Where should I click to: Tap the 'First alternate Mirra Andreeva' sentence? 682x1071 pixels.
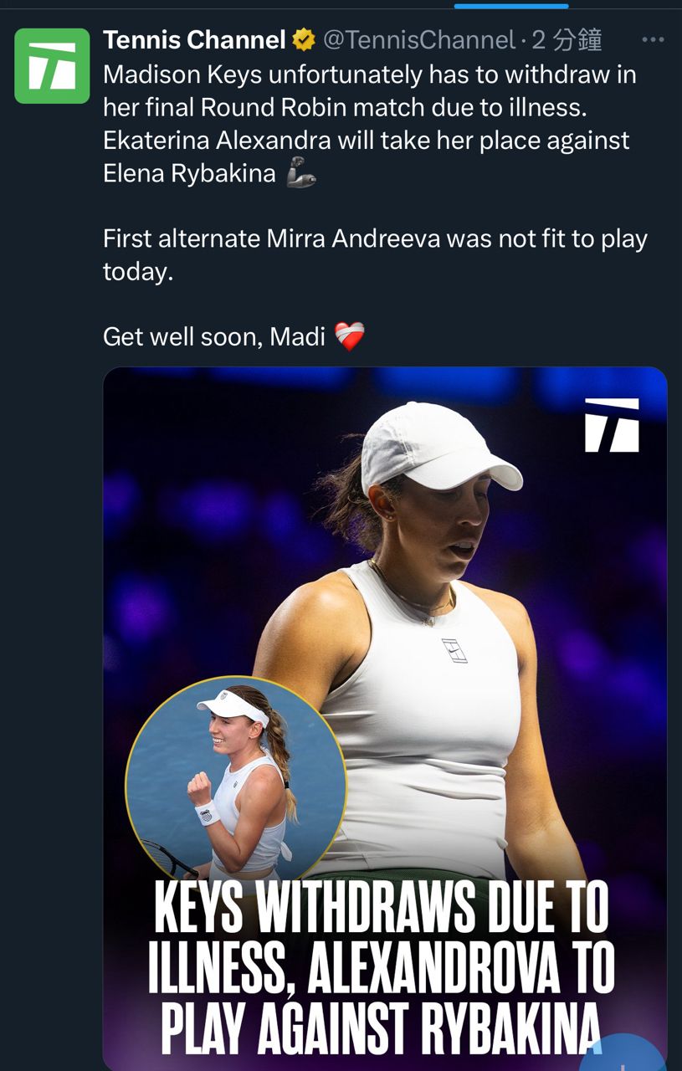point(375,239)
